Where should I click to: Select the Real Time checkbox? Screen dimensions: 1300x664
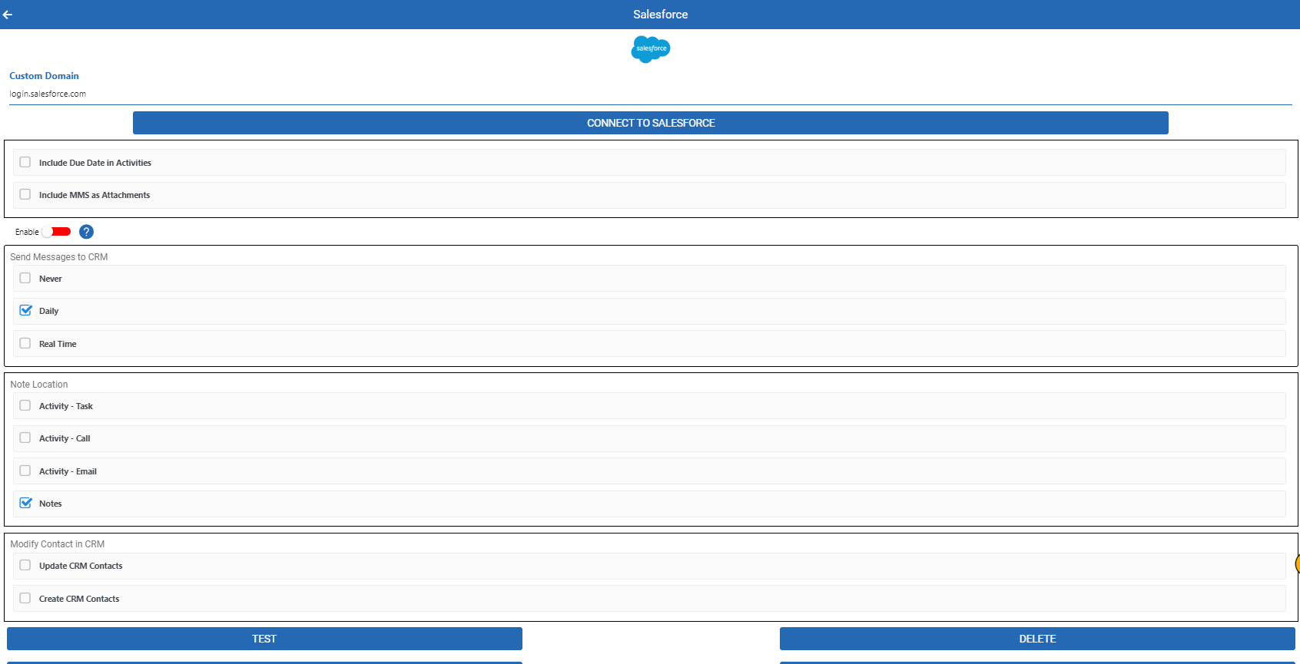pyautogui.click(x=25, y=344)
